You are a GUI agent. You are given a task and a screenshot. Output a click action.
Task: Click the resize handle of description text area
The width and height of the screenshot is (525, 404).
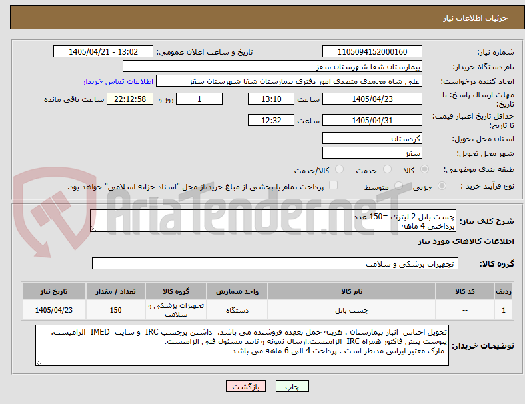click(93, 228)
